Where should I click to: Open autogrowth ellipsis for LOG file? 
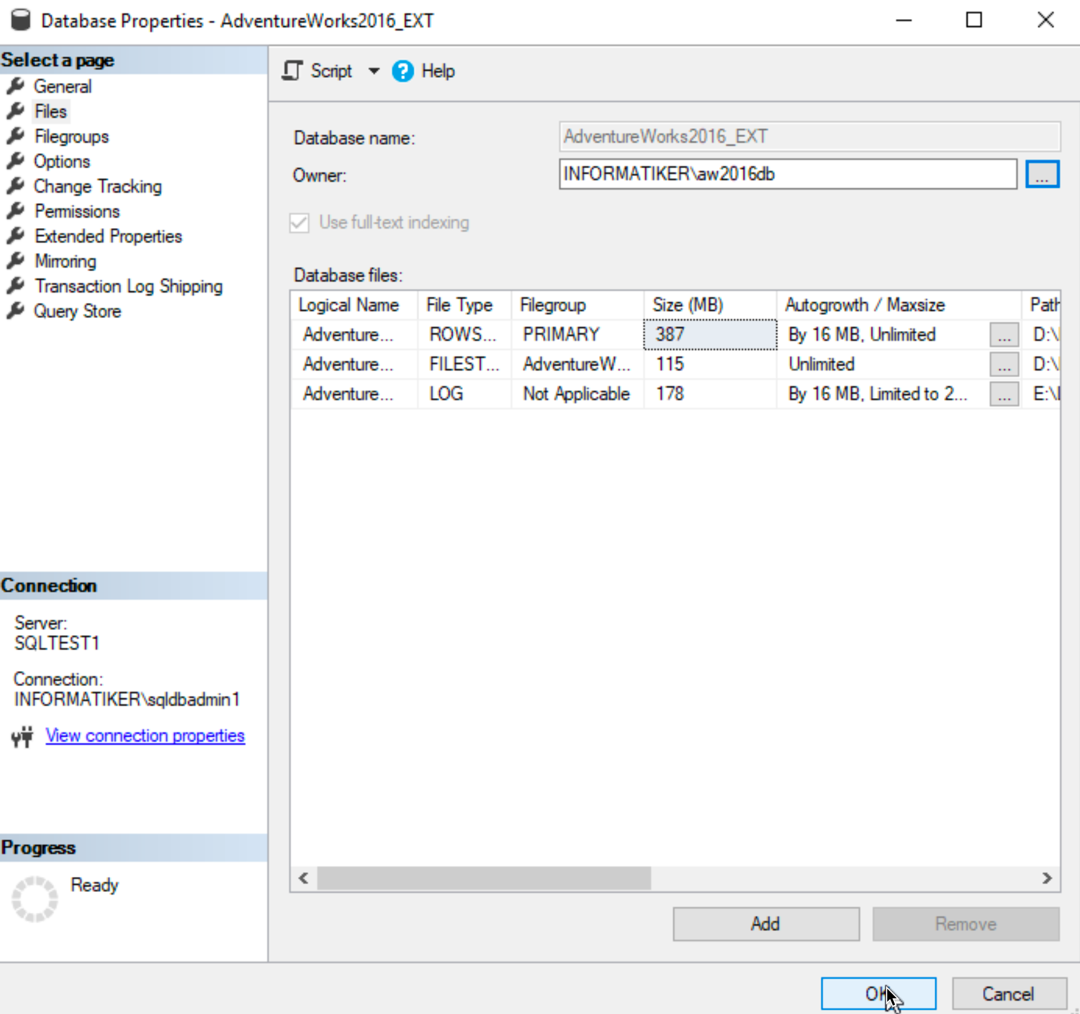[x=1004, y=394]
